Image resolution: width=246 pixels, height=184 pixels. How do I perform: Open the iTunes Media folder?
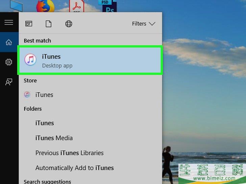90,138
